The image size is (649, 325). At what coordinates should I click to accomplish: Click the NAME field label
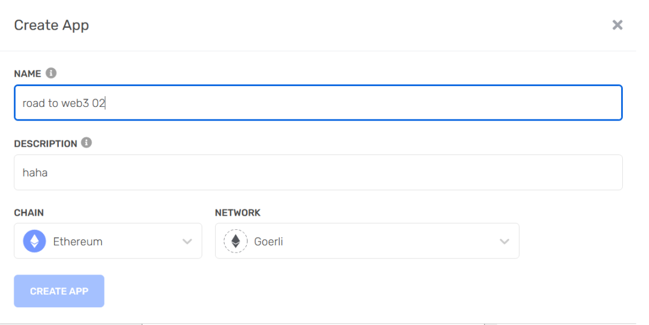[27, 74]
